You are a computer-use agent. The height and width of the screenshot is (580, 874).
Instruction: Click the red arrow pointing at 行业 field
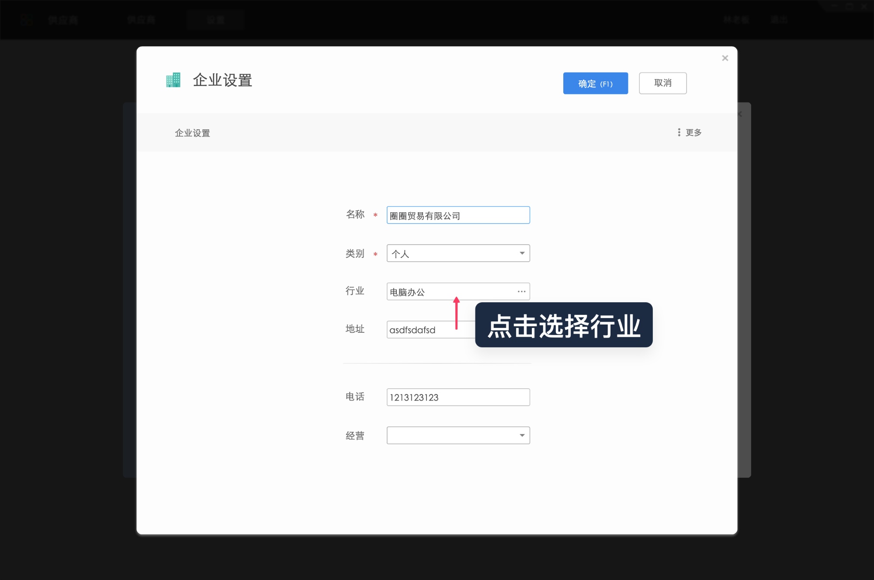click(457, 314)
